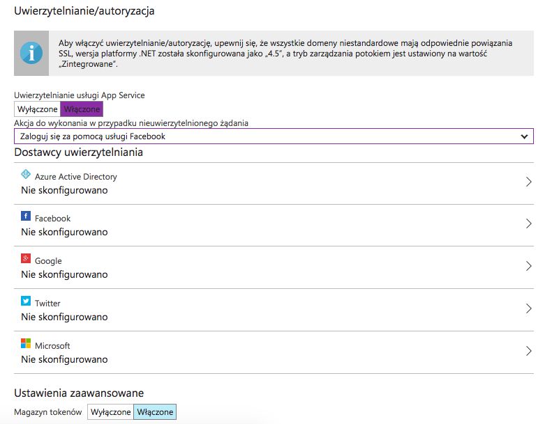The height and width of the screenshot is (424, 545).
Task: Open Google provider configuration
Action: coord(48,261)
